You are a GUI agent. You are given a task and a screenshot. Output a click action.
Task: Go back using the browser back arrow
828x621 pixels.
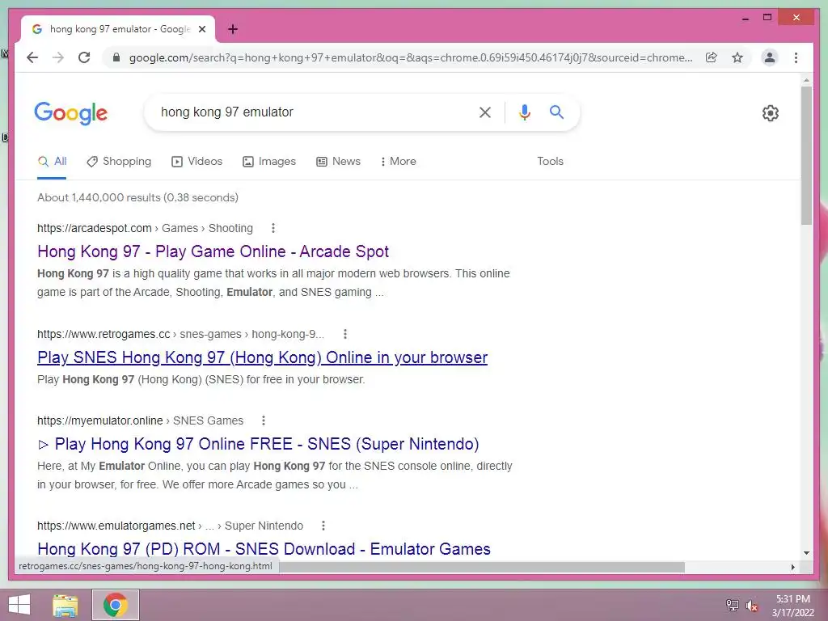32,57
